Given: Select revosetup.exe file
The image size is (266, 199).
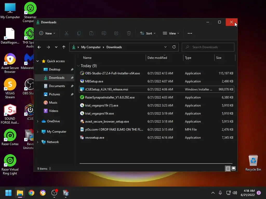Looking at the screenshot, I should coord(157,138).
